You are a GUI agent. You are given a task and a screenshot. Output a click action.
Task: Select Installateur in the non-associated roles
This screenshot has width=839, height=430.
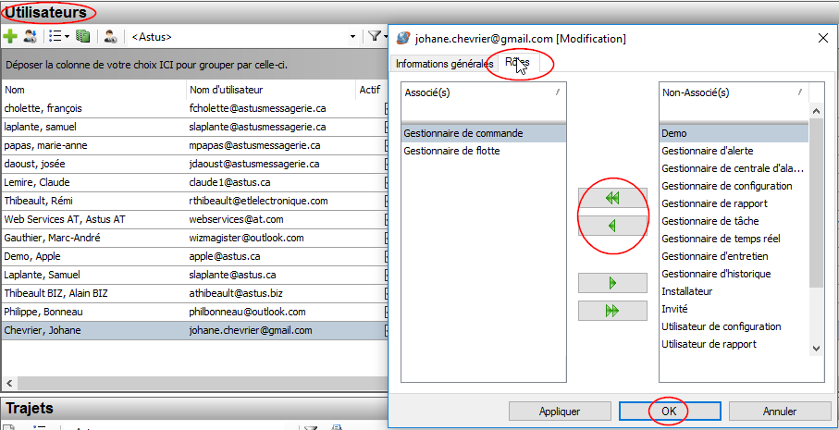[x=686, y=291]
